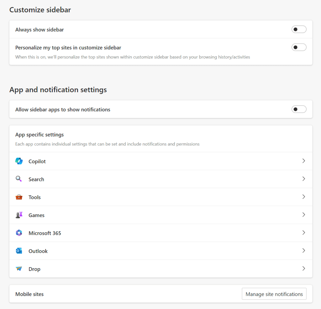Viewport: 321px width, 309px height.
Task: Open Tools settings with the chevron arrow
Action: click(x=303, y=197)
